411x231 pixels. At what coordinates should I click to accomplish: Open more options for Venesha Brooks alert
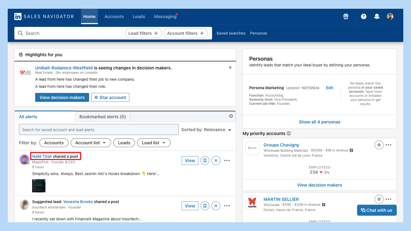coord(227,206)
